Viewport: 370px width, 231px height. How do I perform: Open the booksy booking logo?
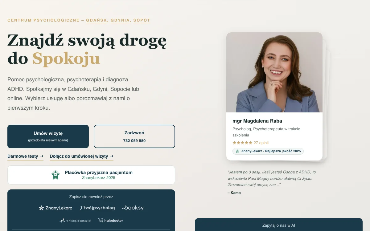coord(133,208)
